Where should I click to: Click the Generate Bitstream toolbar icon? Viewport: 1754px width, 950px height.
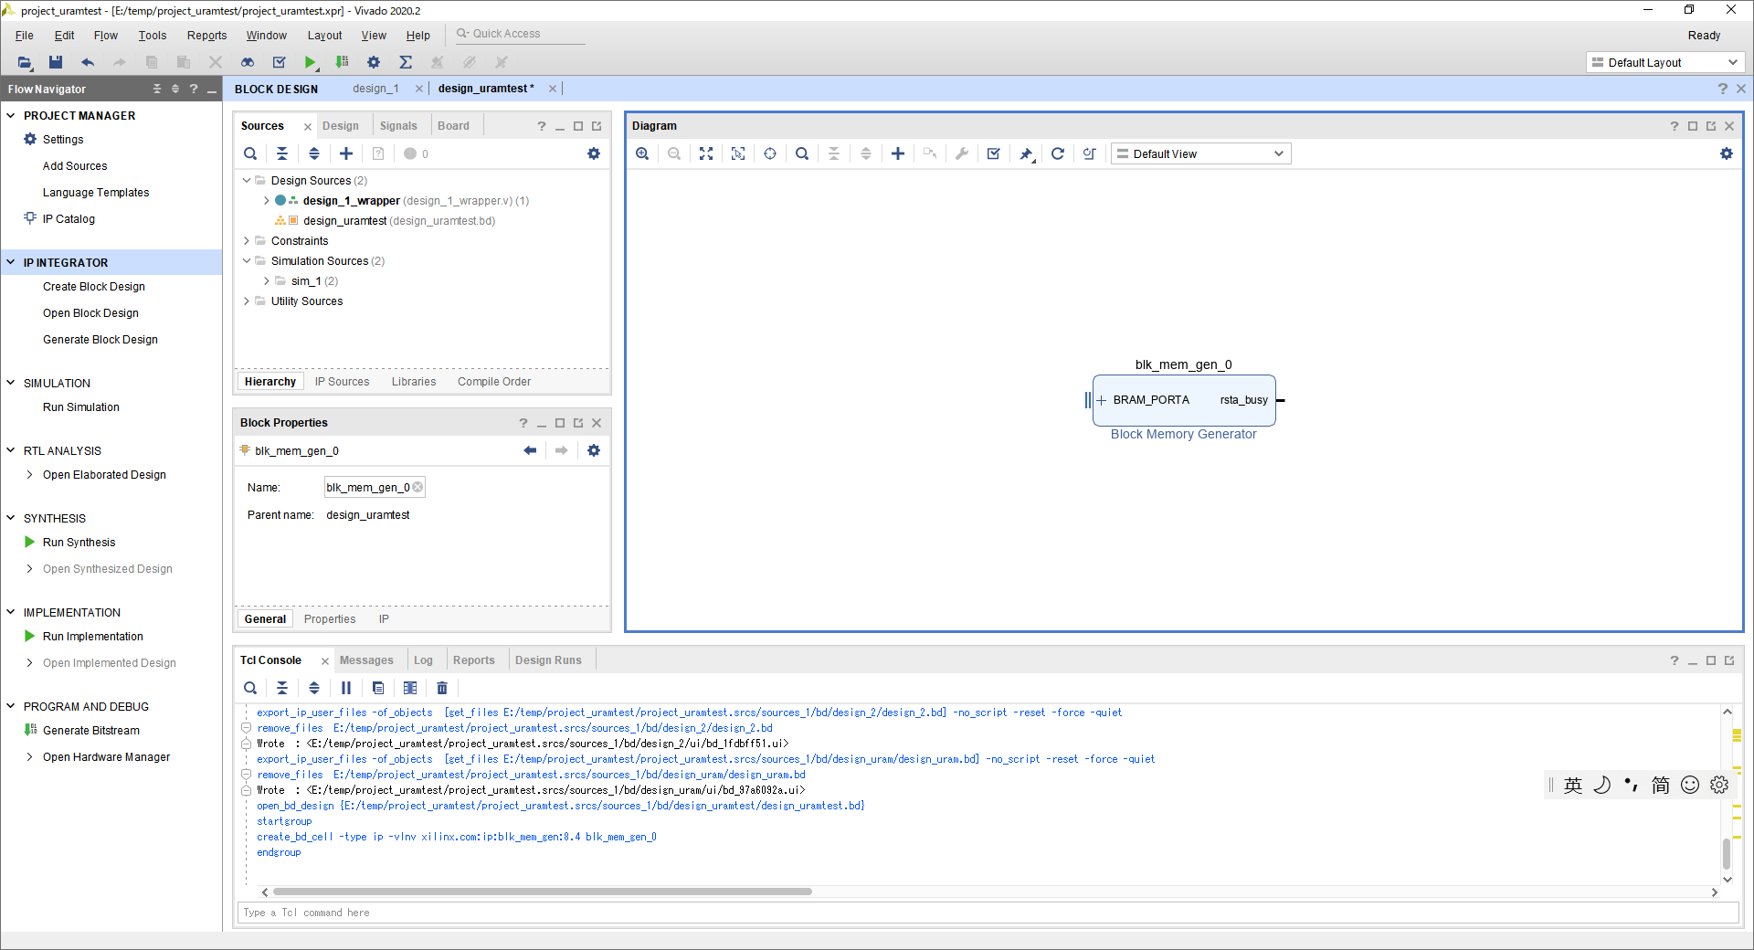point(342,62)
